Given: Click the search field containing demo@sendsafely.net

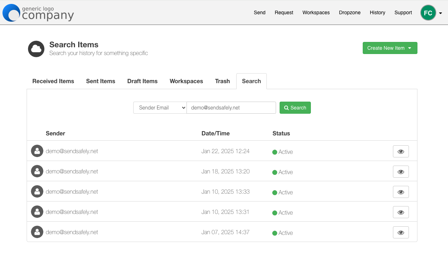Looking at the screenshot, I should [x=231, y=108].
